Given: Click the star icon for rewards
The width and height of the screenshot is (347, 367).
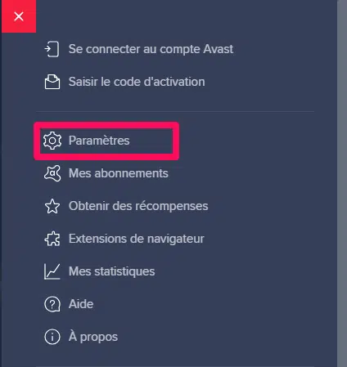Looking at the screenshot, I should [x=52, y=206].
